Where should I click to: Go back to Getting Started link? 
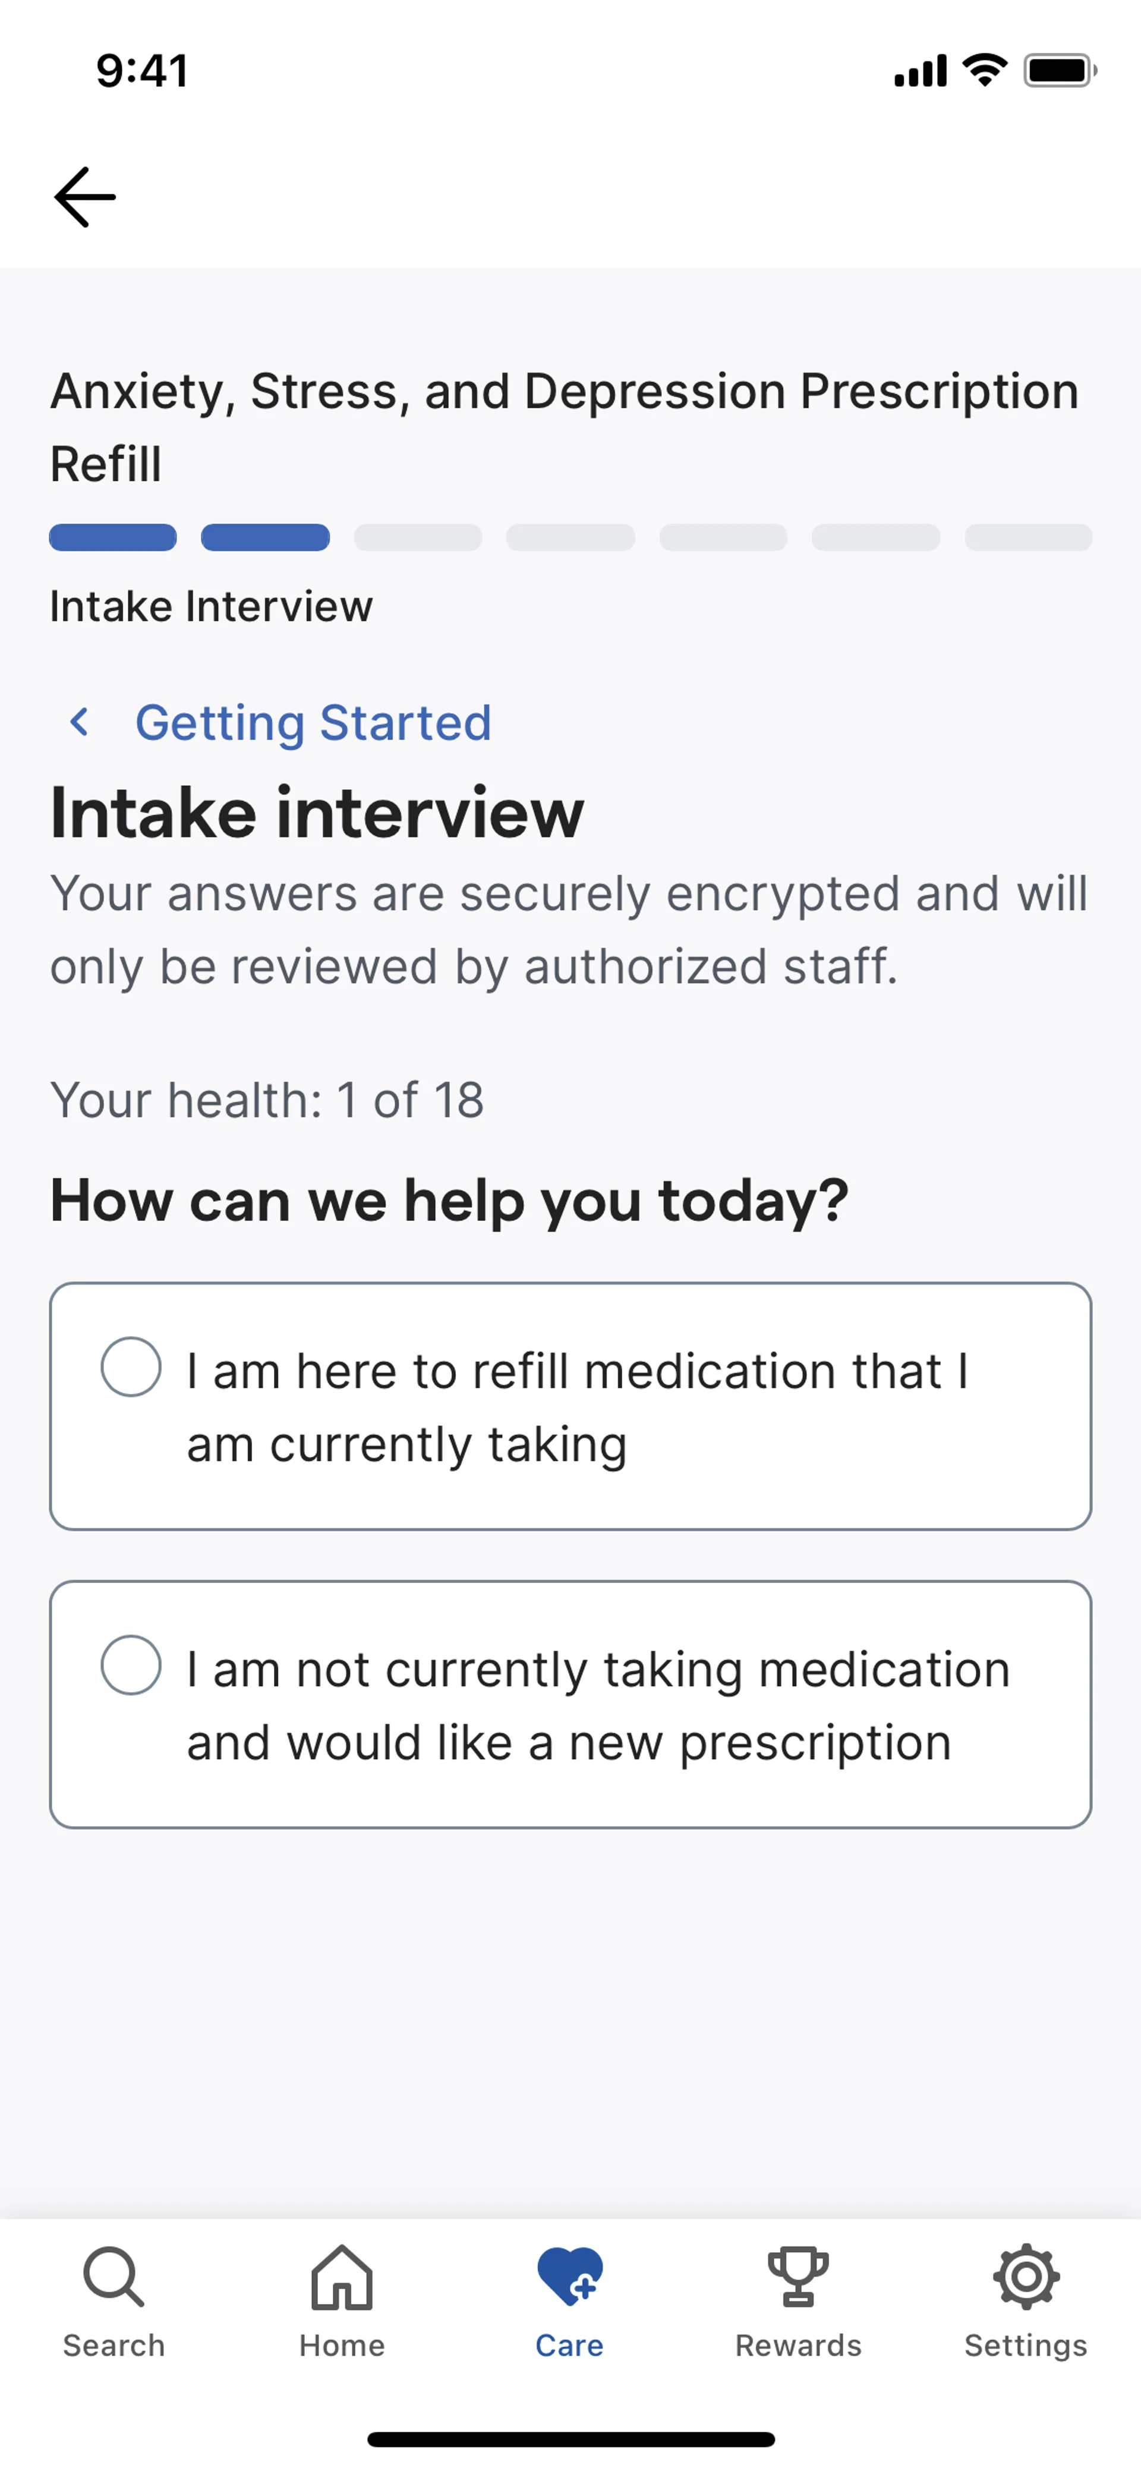(x=313, y=722)
